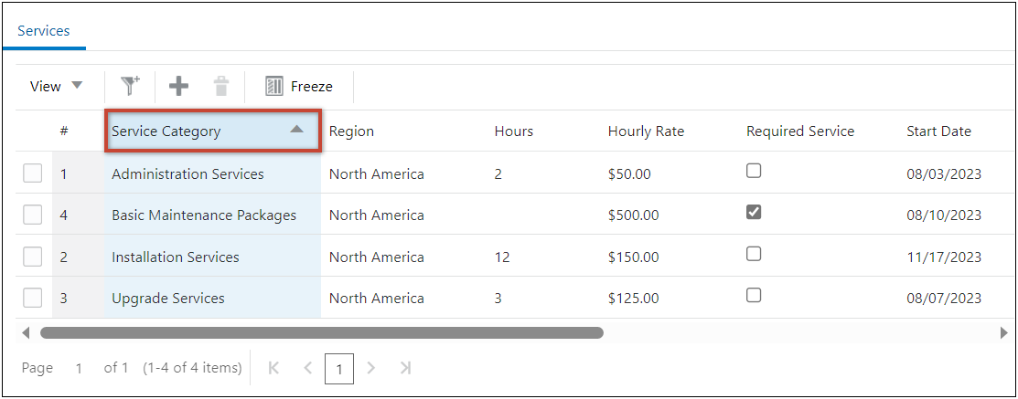Screen dimensions: 1018x399
Task: Click the add filter funnel icon
Action: (131, 86)
